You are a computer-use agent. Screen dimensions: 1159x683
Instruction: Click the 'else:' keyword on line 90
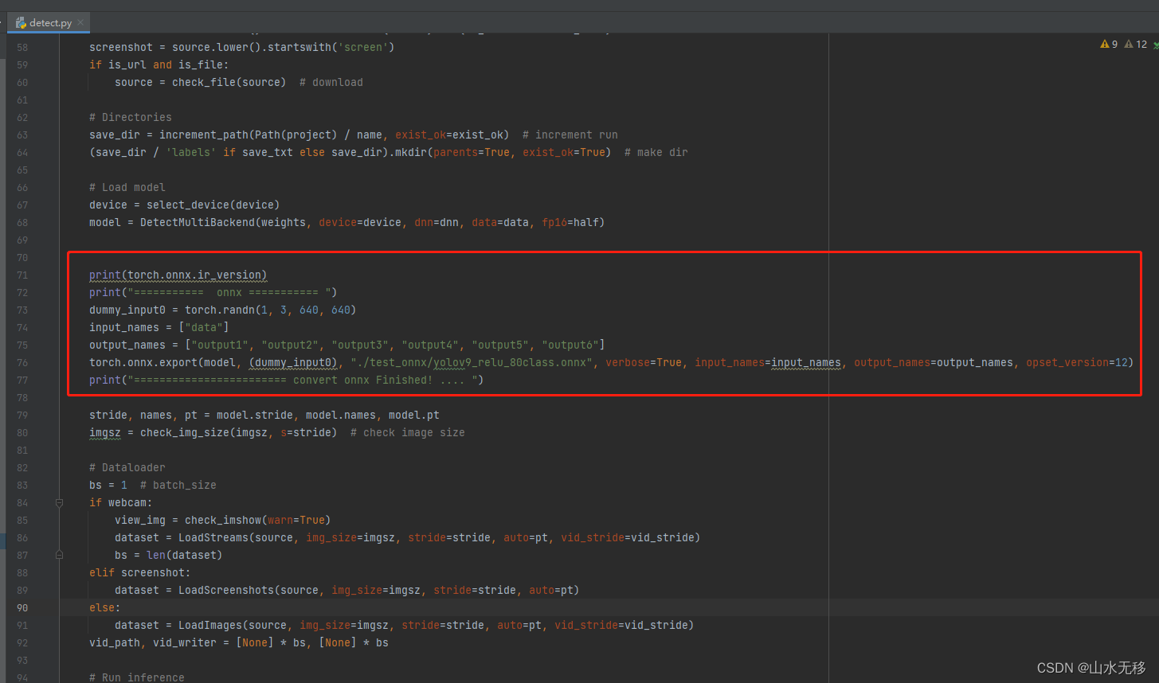pos(105,607)
